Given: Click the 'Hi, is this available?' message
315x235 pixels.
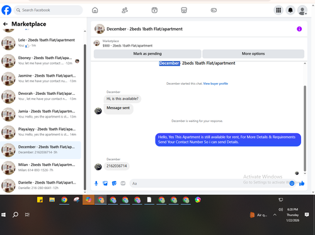Looking at the screenshot, I should [122, 99].
